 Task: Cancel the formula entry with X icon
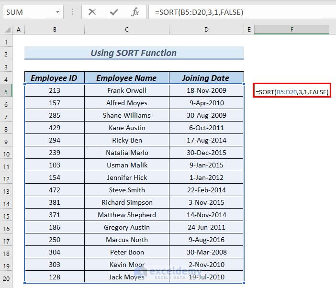(92, 12)
